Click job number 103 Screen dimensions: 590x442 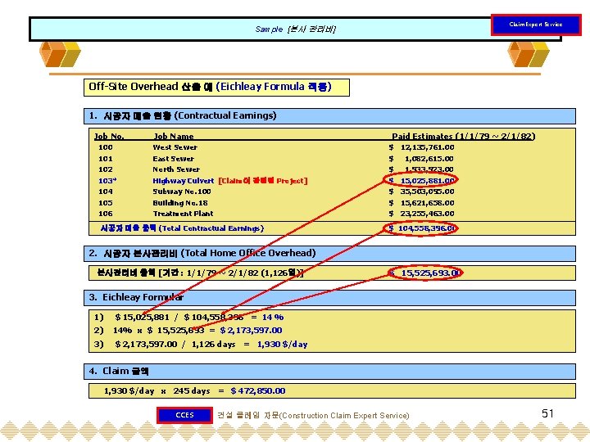[x=107, y=181]
